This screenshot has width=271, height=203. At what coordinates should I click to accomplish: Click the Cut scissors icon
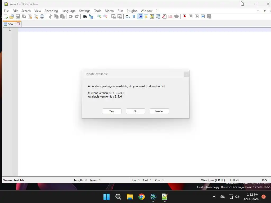click(50, 16)
